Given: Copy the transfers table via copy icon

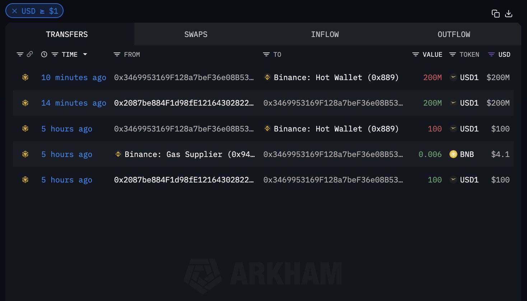Looking at the screenshot, I should tap(495, 14).
